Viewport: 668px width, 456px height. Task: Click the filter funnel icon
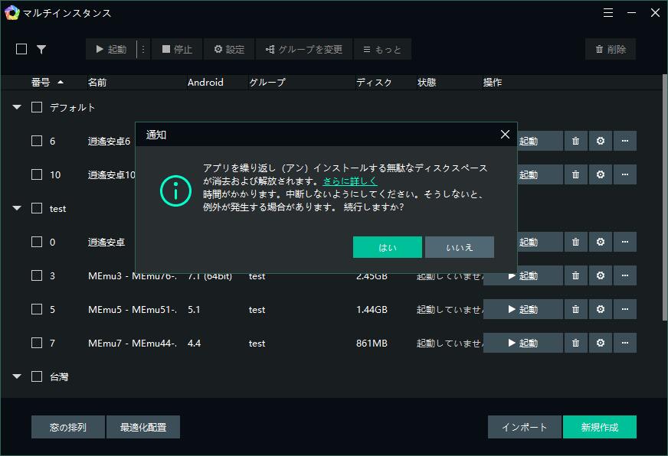pyautogui.click(x=41, y=49)
